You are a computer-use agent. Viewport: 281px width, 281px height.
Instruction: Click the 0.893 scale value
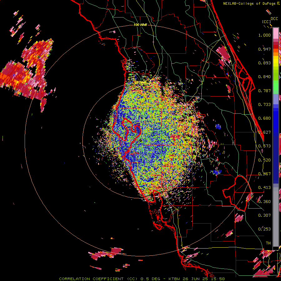[x=264, y=63]
